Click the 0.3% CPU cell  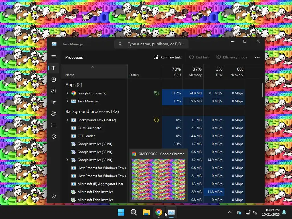[x=172, y=144]
